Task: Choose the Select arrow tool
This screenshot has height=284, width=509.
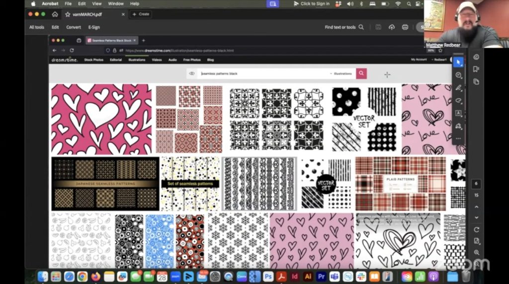Action: click(x=458, y=62)
